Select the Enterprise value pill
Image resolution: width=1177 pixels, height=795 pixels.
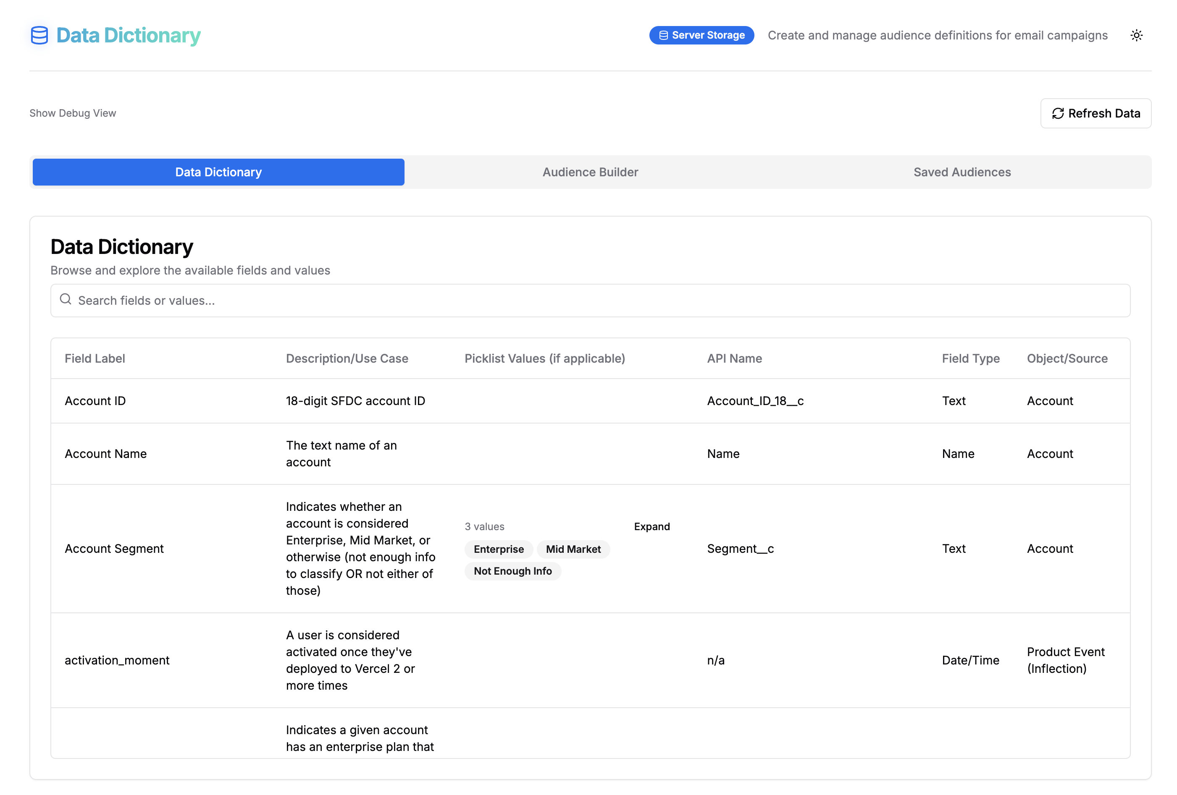point(498,549)
